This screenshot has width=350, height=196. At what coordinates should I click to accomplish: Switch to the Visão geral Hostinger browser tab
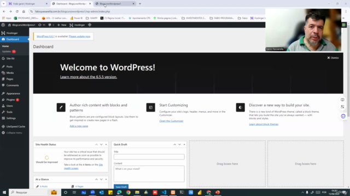pyautogui.click(x=28, y=4)
